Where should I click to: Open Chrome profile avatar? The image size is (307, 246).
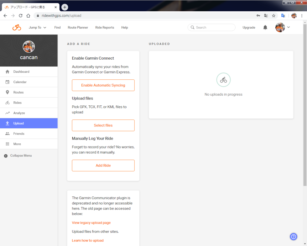pos(294,16)
